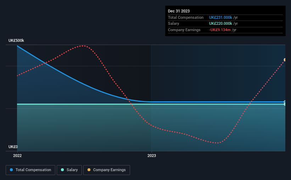Image resolution: width=291 pixels, height=180 pixels.
Task: Click the UK£220.000k salary value
Action: click(220, 24)
